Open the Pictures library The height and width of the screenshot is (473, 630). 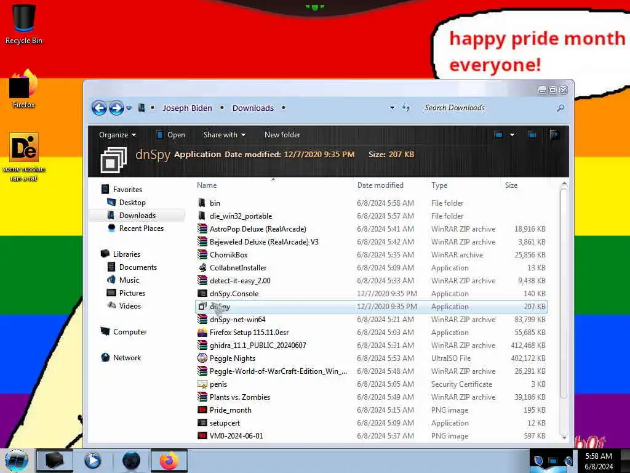pos(126,293)
